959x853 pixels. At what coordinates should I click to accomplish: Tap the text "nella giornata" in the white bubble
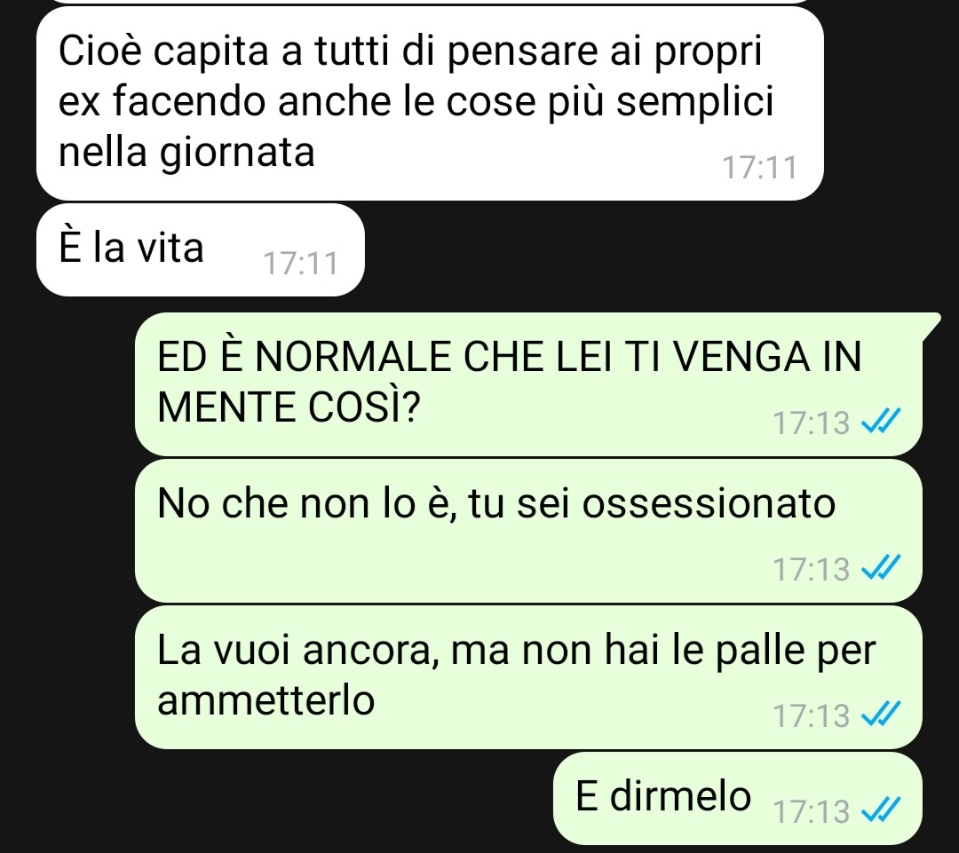click(x=186, y=152)
